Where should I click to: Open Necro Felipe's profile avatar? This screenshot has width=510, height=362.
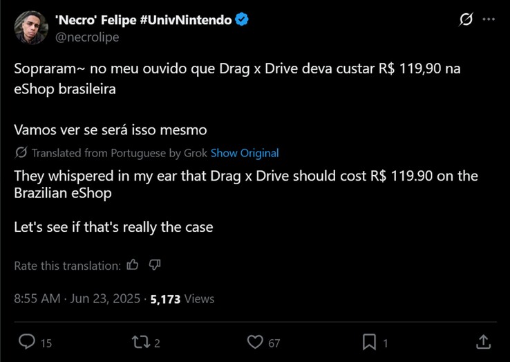[x=31, y=28]
